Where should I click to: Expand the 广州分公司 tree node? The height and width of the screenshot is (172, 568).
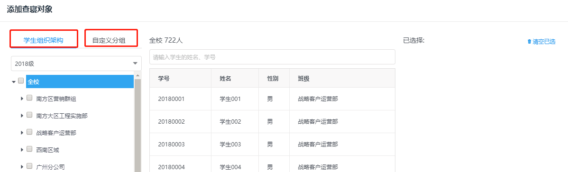(22, 167)
